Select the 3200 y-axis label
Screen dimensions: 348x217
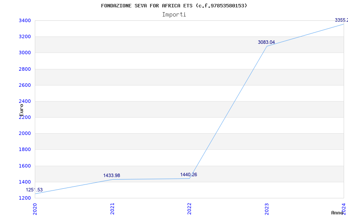25,36
